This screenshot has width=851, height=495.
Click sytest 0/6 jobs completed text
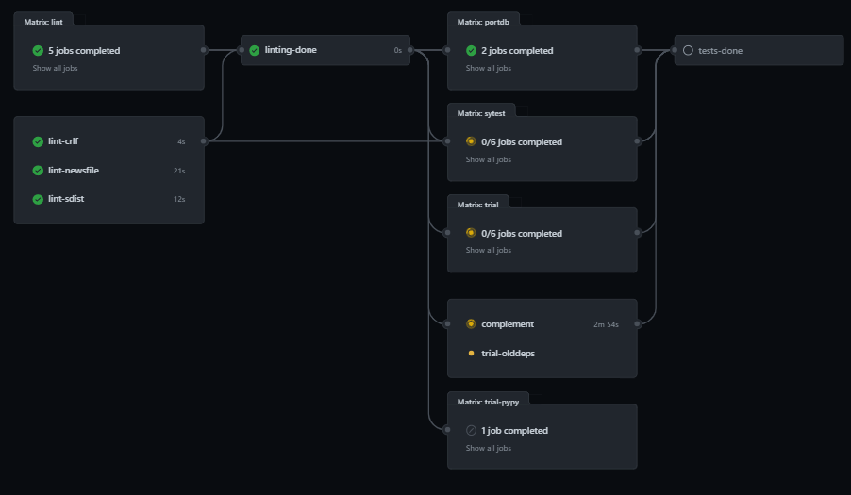pos(522,142)
